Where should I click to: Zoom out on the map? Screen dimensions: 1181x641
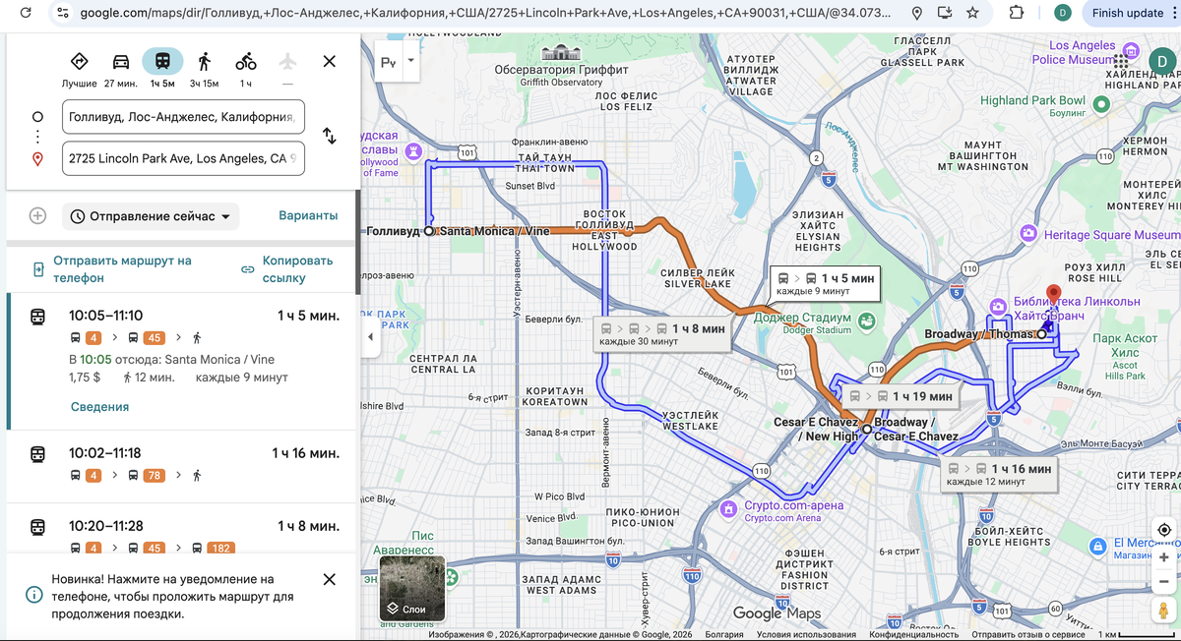pyautogui.click(x=1164, y=581)
